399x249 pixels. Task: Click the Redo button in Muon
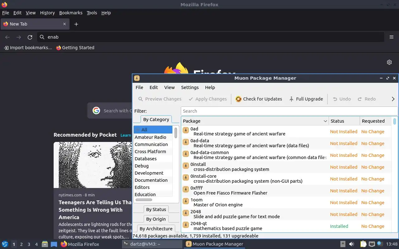coord(367,99)
